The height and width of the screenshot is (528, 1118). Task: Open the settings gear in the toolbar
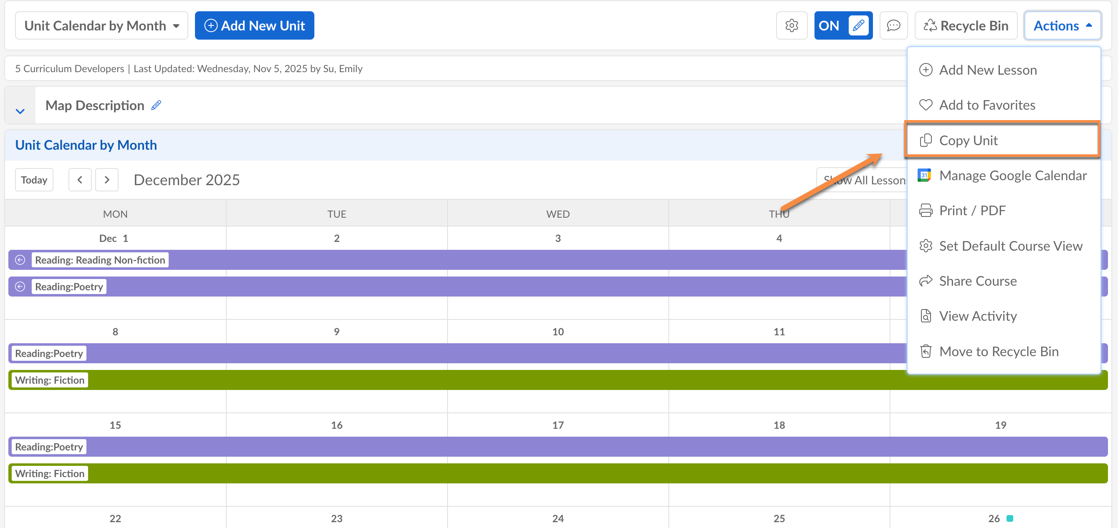pyautogui.click(x=791, y=25)
